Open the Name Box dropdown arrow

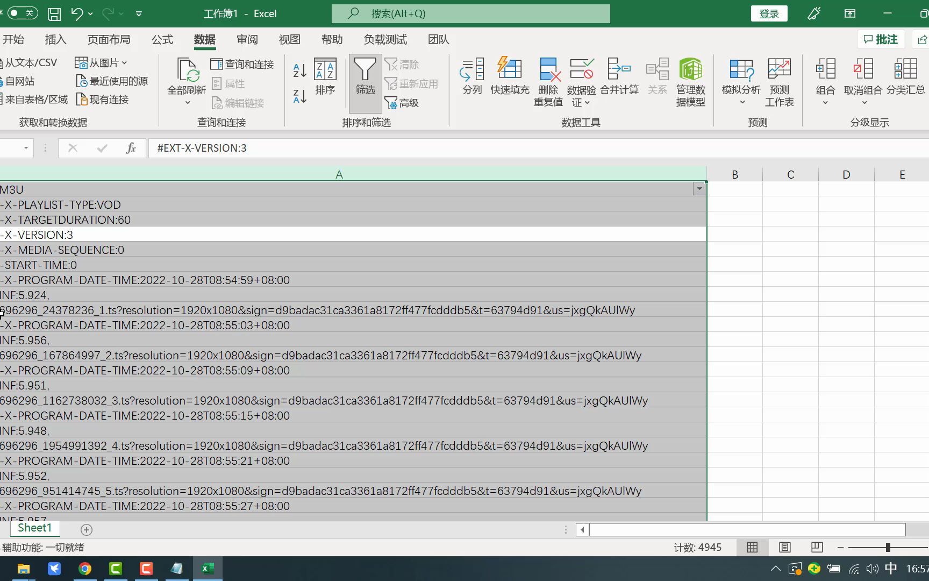click(x=26, y=148)
